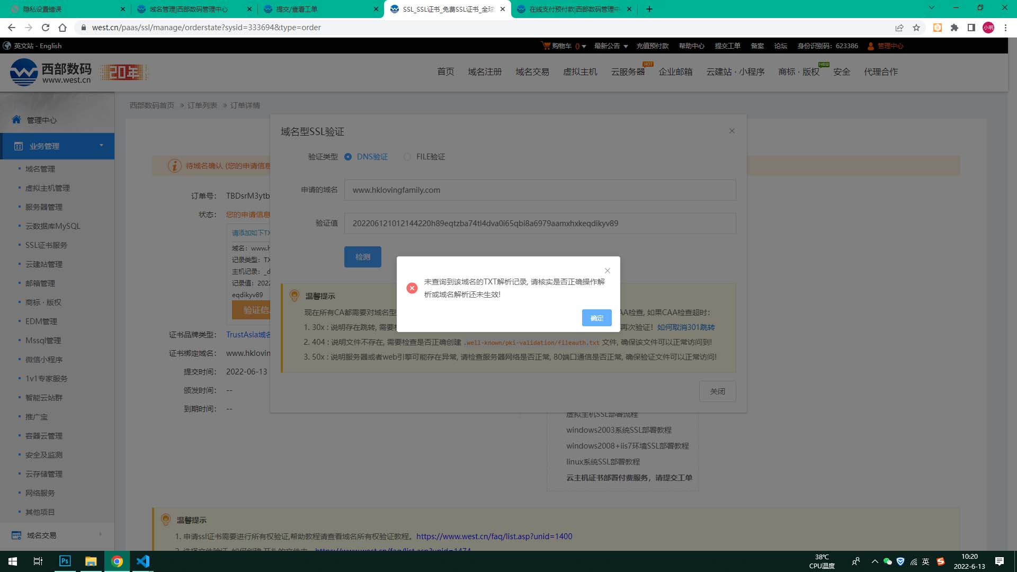The image size is (1017, 572).
Task: Open Windows Start menu
Action: [x=13, y=561]
